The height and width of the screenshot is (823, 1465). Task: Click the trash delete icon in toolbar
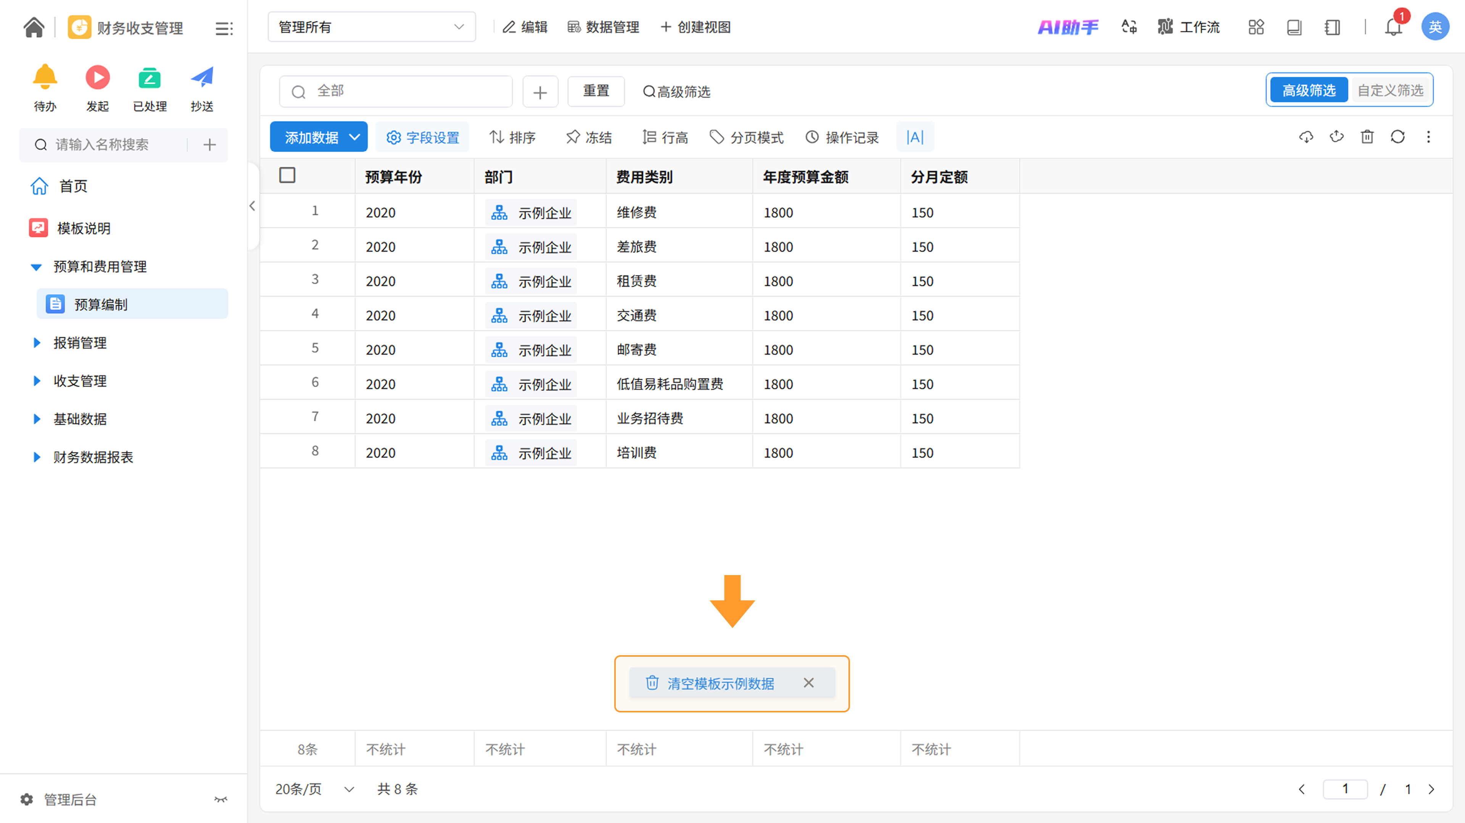(x=1367, y=137)
